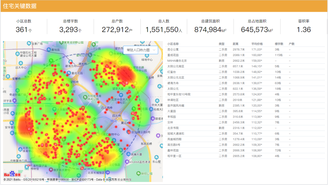Image resolution: width=328 pixels, height=185 pixels.
Task: Select the MAHA缦合北京 table row
Action: (245, 61)
